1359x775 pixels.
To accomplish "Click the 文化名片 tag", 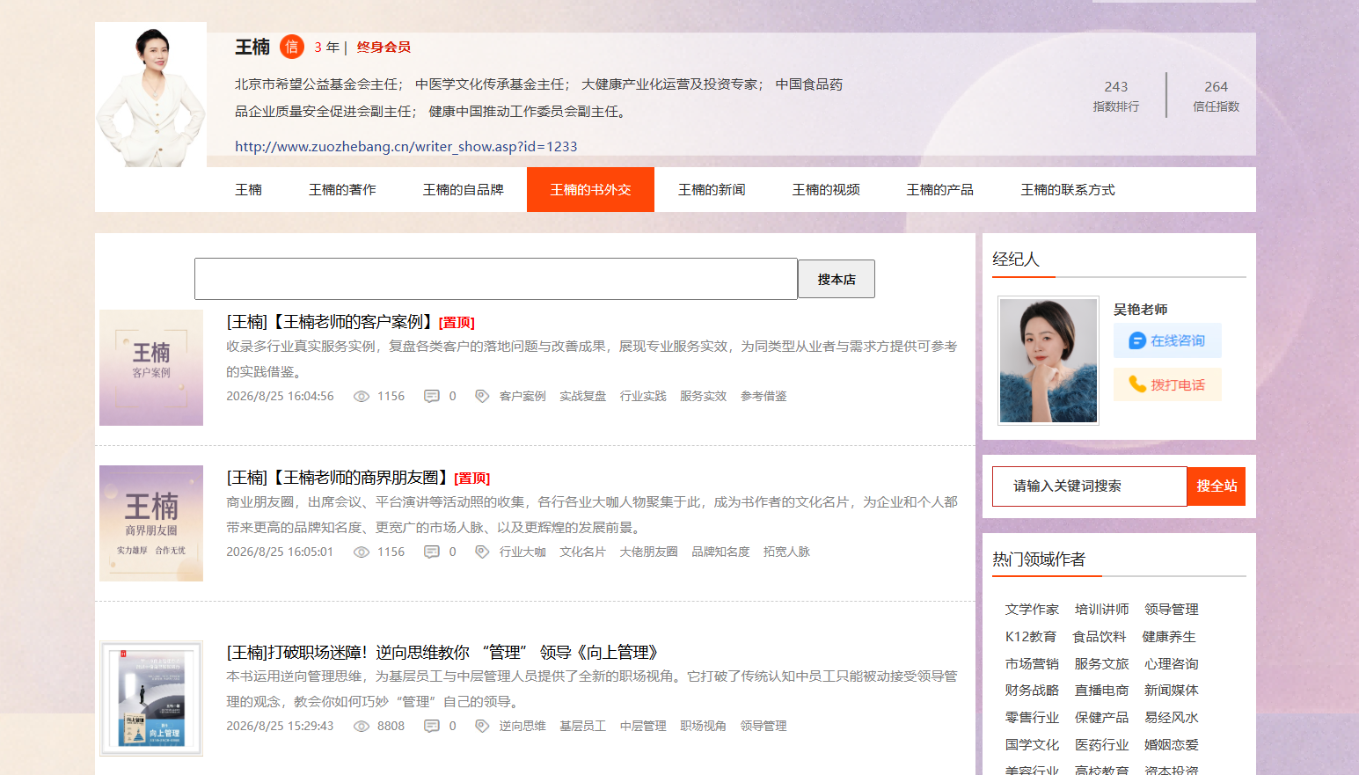I will tap(583, 552).
